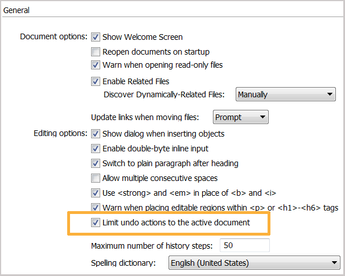Click the Document options label
Viewport: 345px width, 276px height.
click(54, 37)
